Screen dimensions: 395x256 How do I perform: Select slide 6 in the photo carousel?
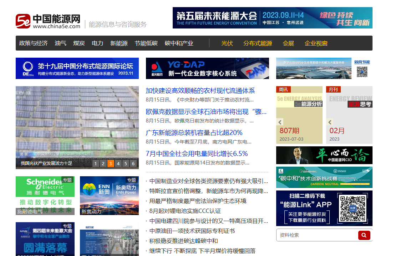[133, 163]
